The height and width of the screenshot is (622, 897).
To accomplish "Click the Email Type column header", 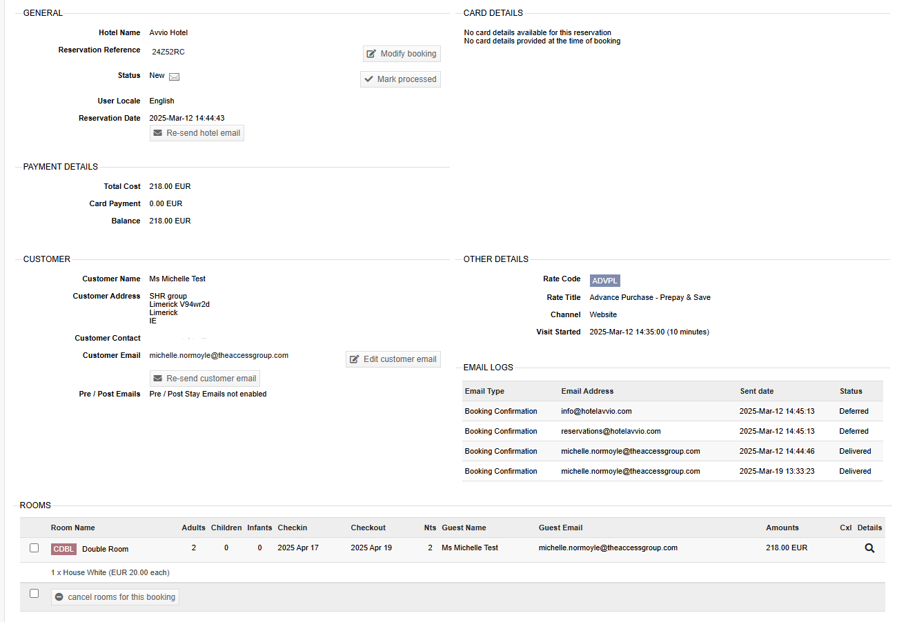I will coord(484,391).
